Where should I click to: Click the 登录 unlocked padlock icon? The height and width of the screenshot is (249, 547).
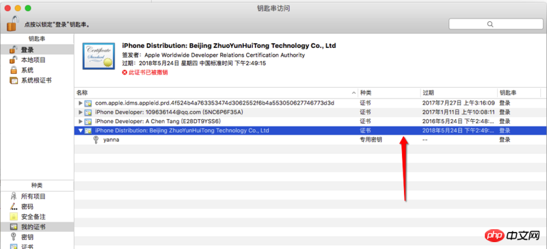click(14, 49)
